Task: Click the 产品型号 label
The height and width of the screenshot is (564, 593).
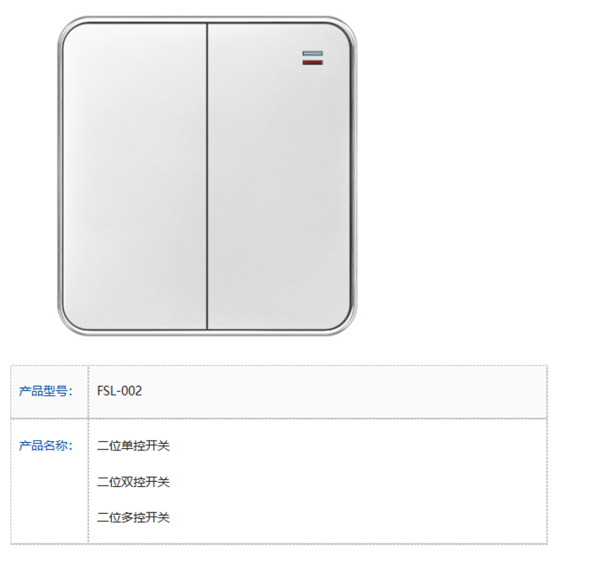Action: pos(46,391)
